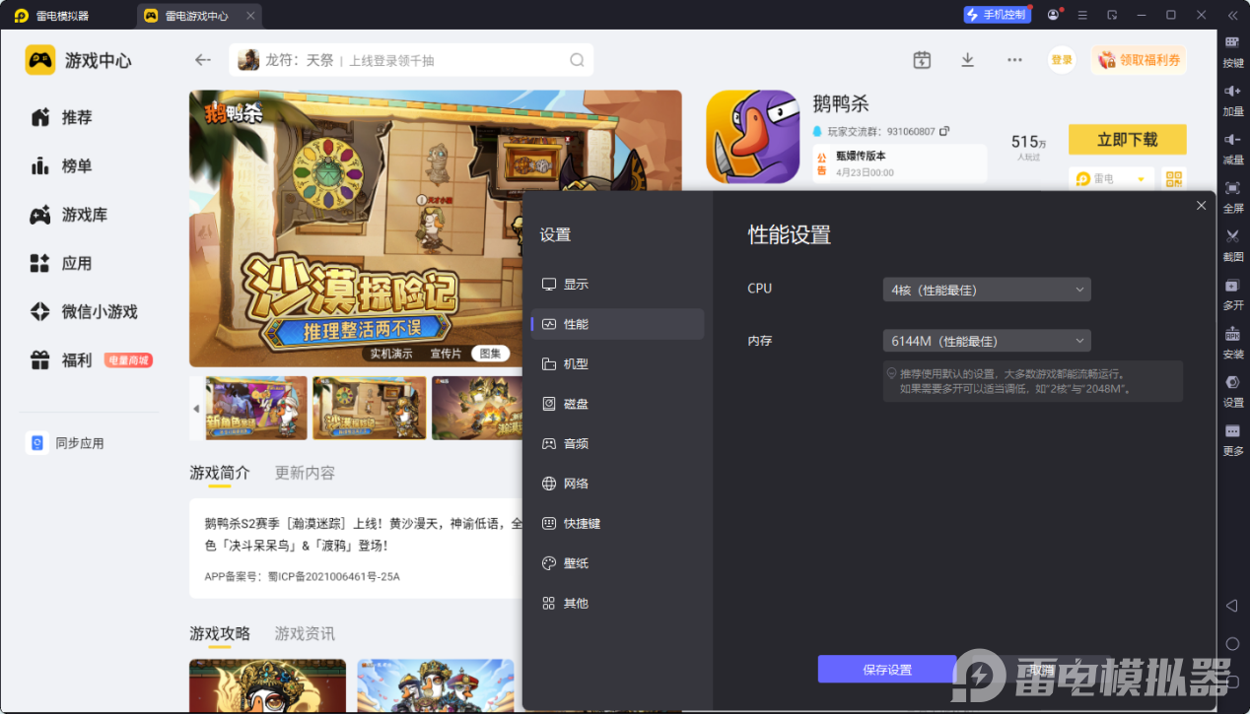Image resolution: width=1250 pixels, height=714 pixels.
Task: Select 其他 in settings menu
Action: point(617,603)
